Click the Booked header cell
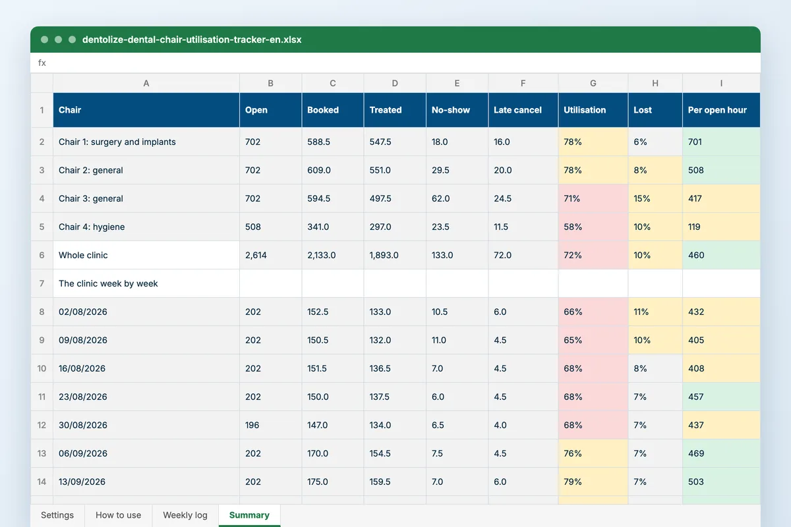The height and width of the screenshot is (527, 791). pos(333,110)
